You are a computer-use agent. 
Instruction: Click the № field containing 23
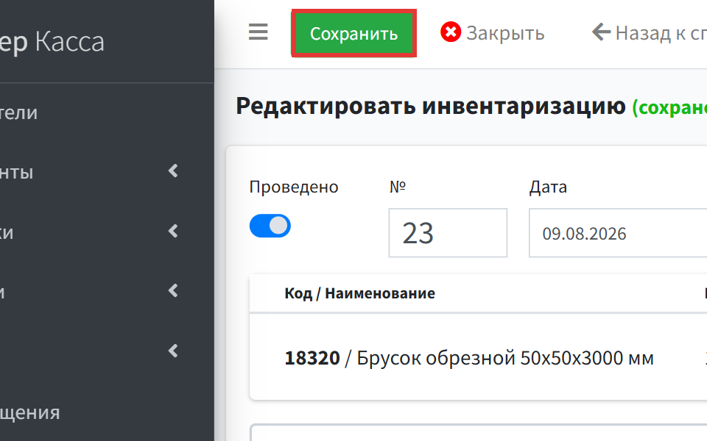448,233
